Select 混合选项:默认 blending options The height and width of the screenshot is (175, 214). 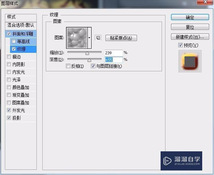pos(21,25)
